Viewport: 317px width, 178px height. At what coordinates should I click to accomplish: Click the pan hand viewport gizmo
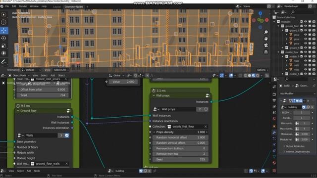click(266, 39)
